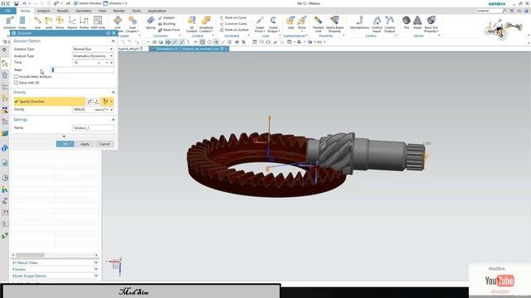531x298 pixels.
Task: Select the Control Input tool
Action: pyautogui.click(x=377, y=24)
